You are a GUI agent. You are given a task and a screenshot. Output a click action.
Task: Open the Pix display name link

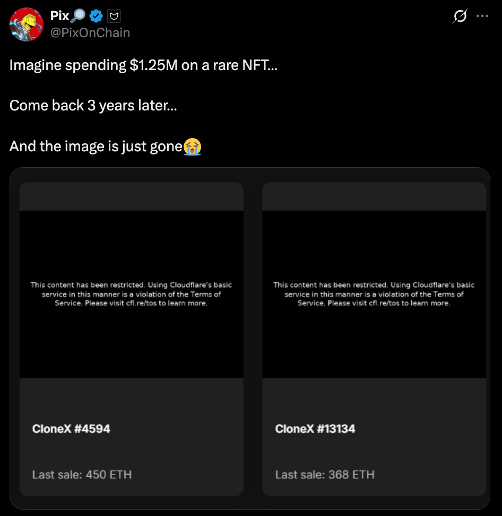(59, 16)
